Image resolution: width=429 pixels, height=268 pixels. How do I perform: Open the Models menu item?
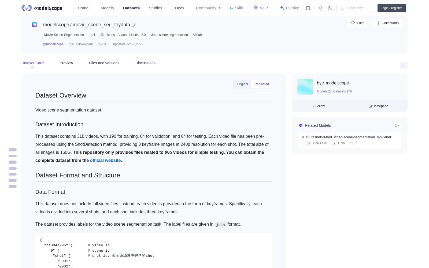pyautogui.click(x=107, y=8)
